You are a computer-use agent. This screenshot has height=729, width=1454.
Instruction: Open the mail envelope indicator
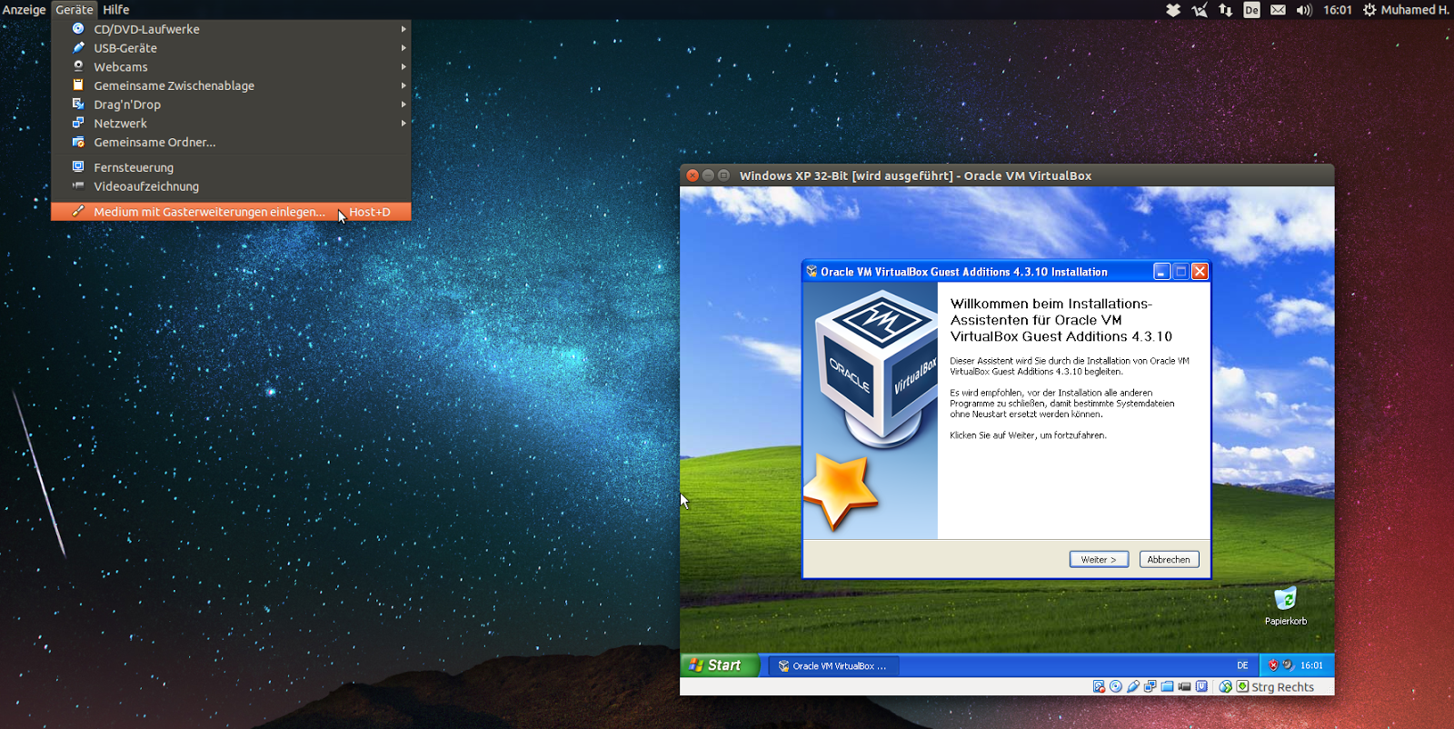[1278, 10]
